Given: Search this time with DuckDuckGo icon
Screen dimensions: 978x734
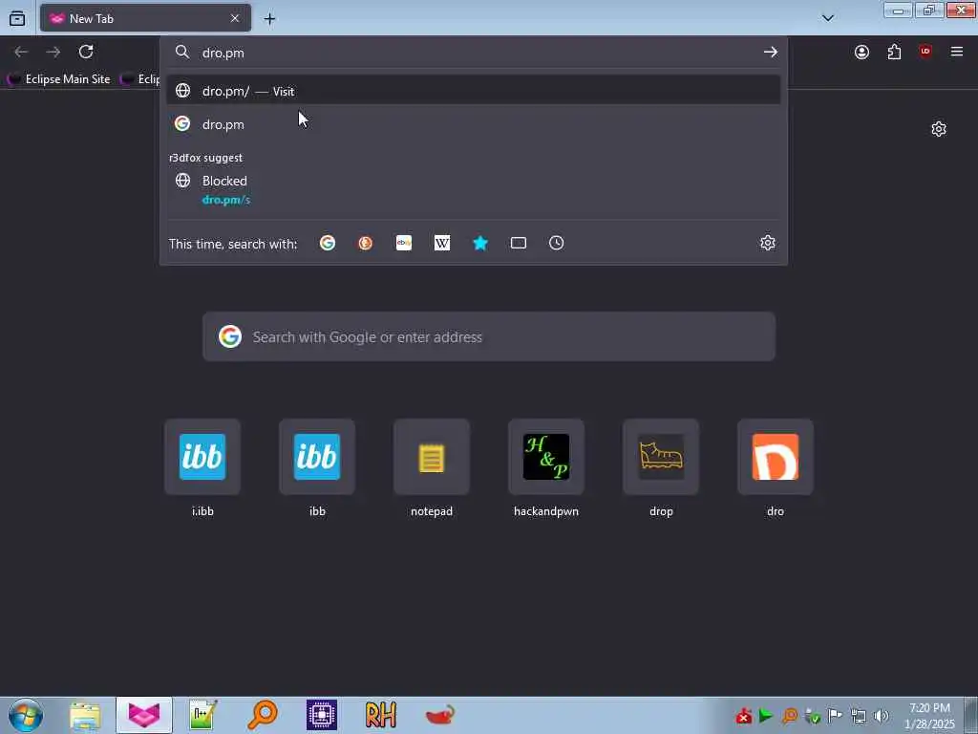Looking at the screenshot, I should [x=366, y=243].
